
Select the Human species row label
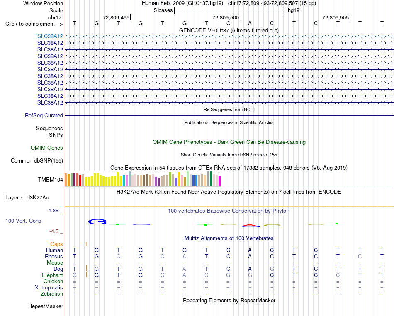(x=54, y=250)
